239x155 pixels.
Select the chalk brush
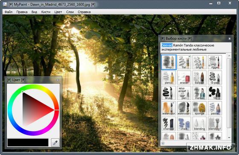[x=184, y=123]
